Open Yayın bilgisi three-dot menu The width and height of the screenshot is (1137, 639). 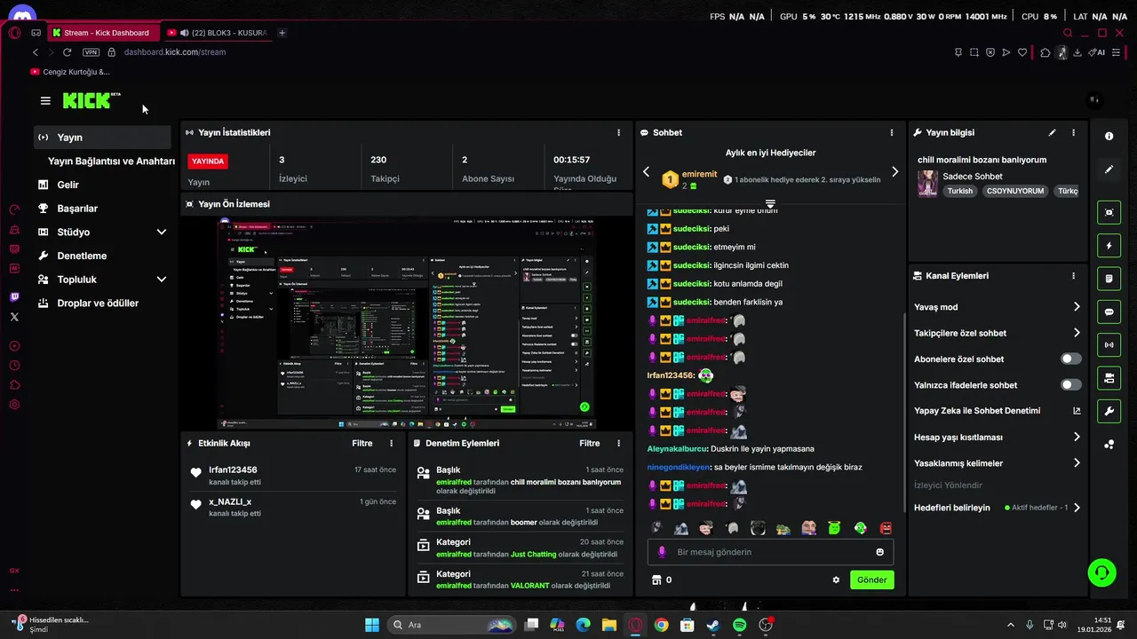[x=1073, y=132]
